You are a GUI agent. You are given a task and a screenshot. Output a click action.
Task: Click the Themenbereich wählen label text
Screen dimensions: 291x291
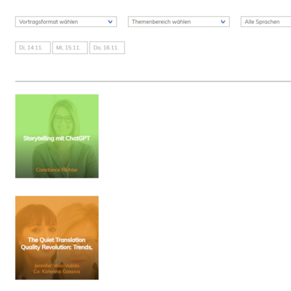(x=162, y=22)
